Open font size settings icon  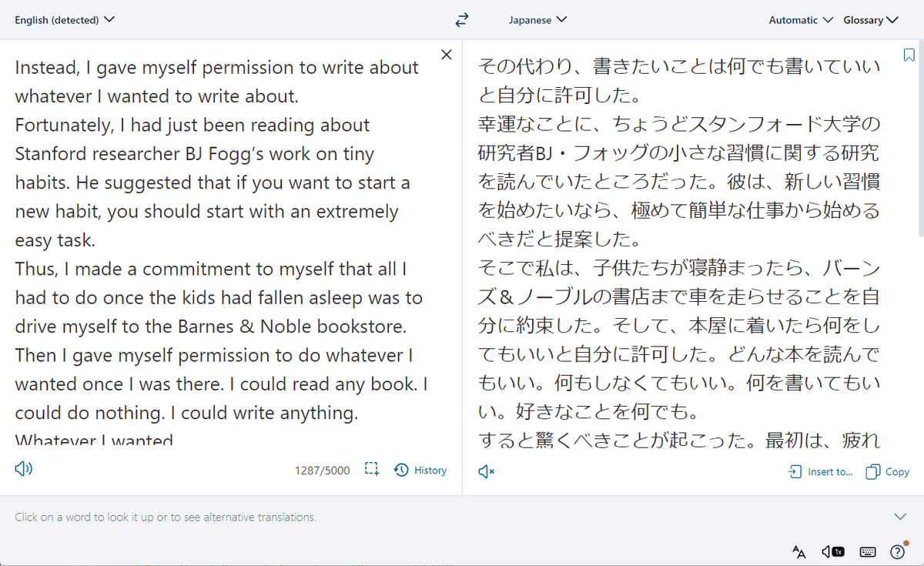pos(799,551)
